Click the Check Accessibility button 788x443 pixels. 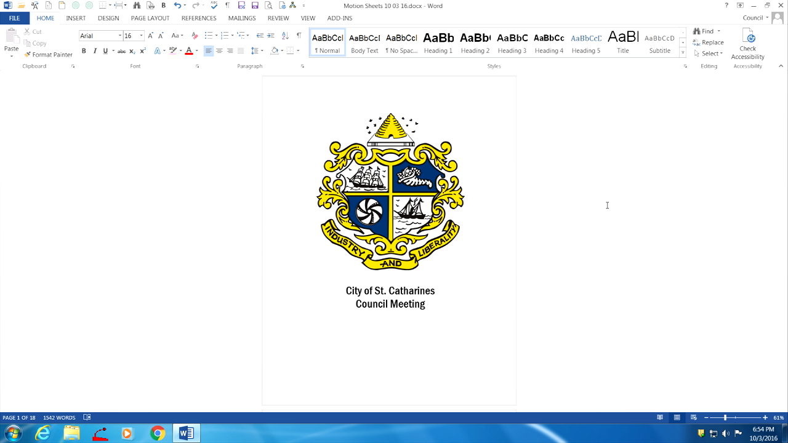tap(747, 44)
